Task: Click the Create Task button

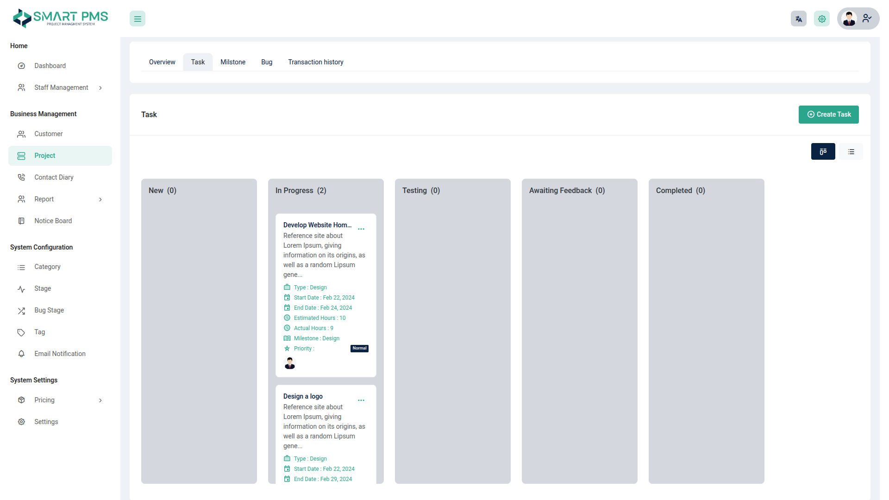Action: tap(828, 114)
